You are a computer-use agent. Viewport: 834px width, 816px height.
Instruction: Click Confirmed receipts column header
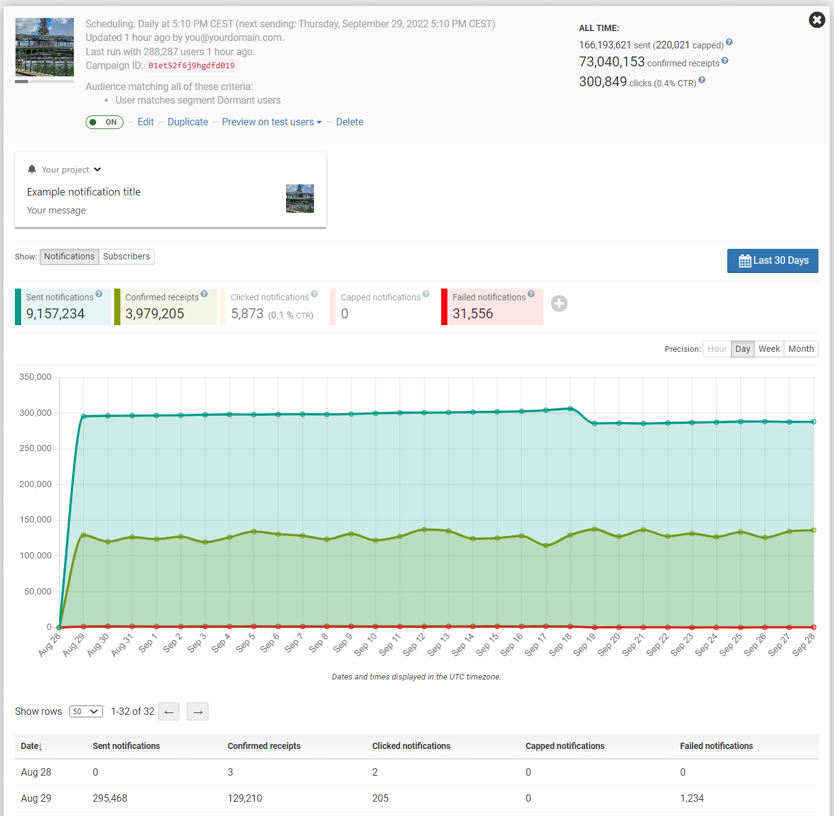pyautogui.click(x=264, y=747)
